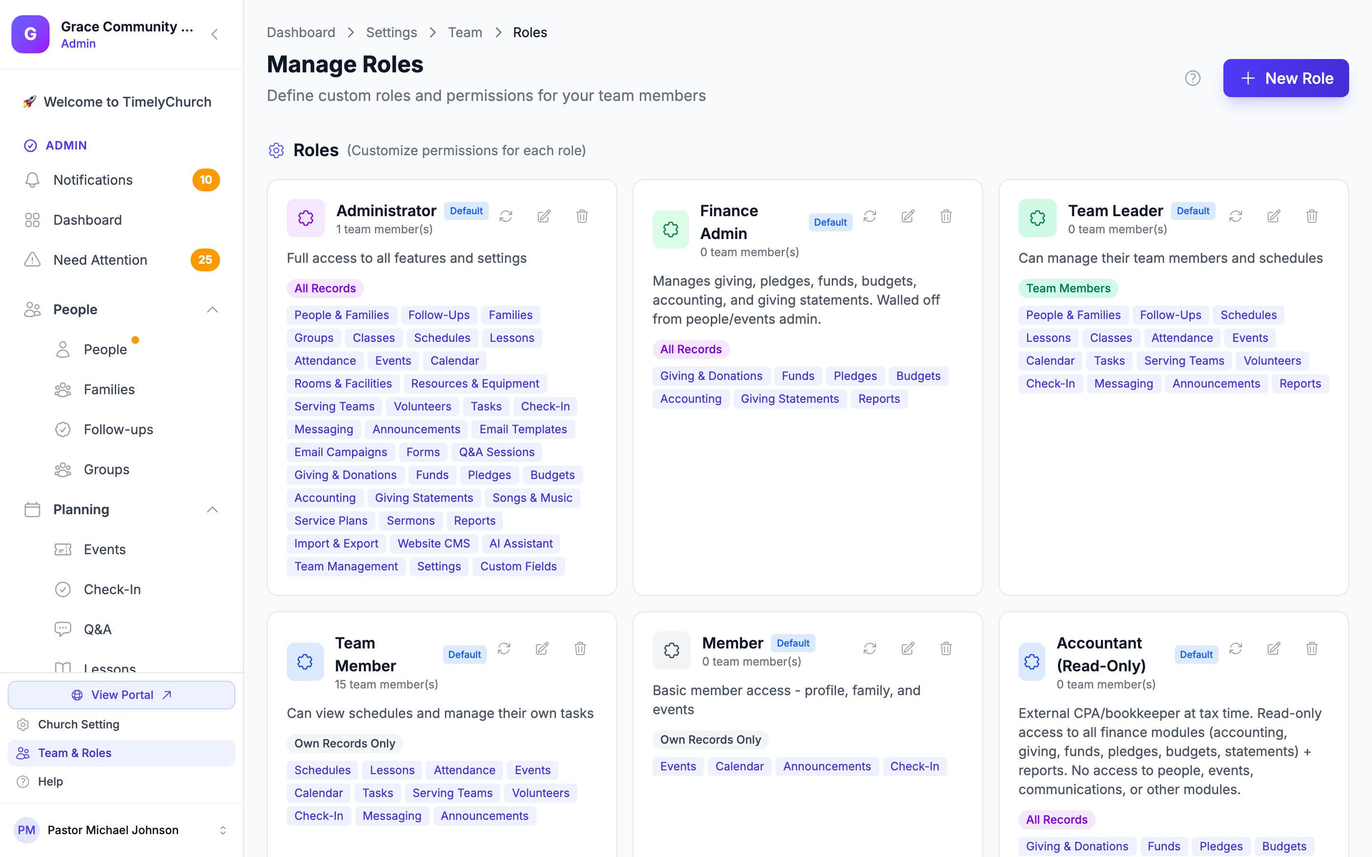Click the Notifications count badge 10
Viewport: 1372px width, 857px height.
tap(206, 179)
